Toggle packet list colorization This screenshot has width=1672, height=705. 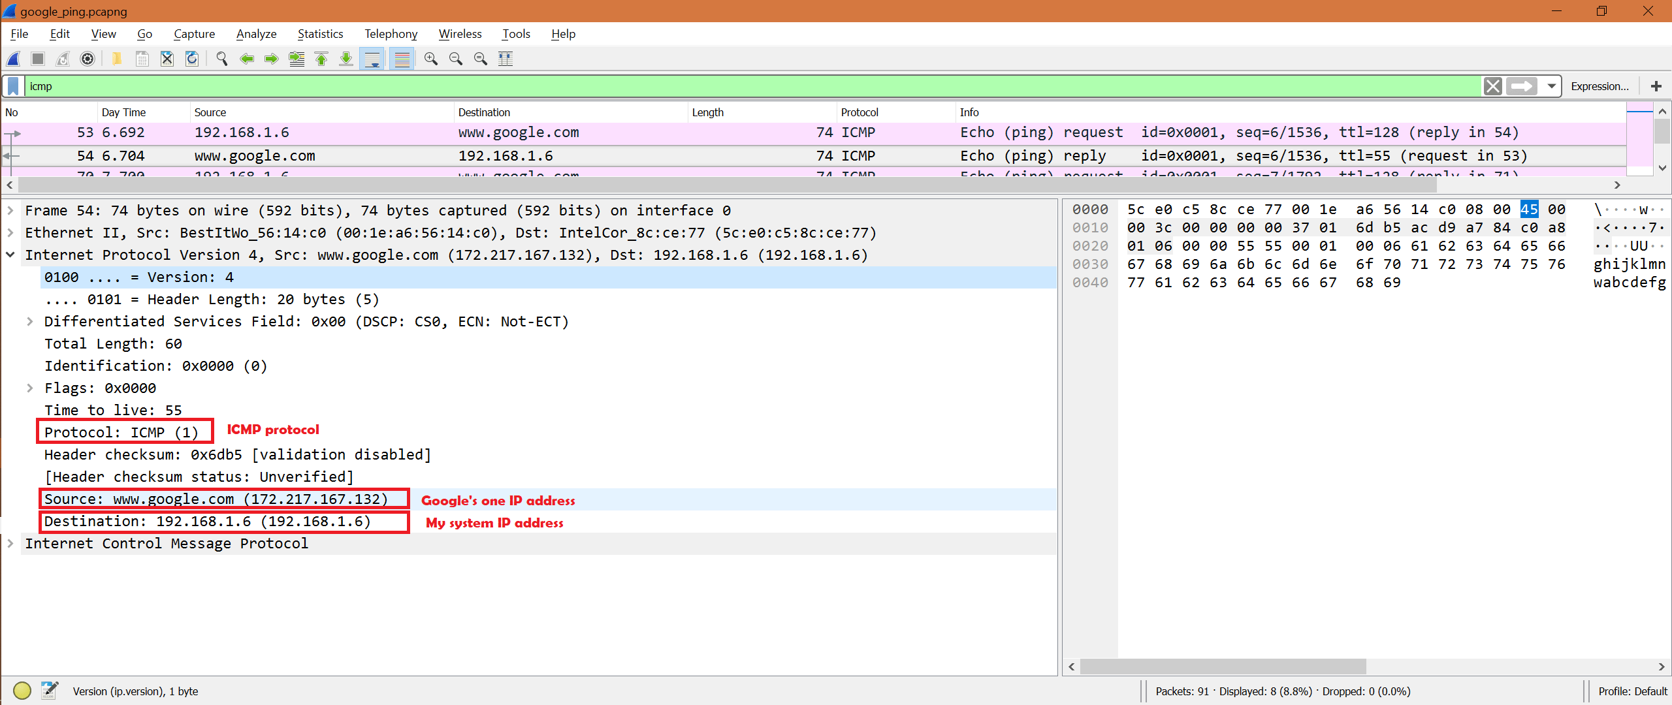tap(402, 59)
